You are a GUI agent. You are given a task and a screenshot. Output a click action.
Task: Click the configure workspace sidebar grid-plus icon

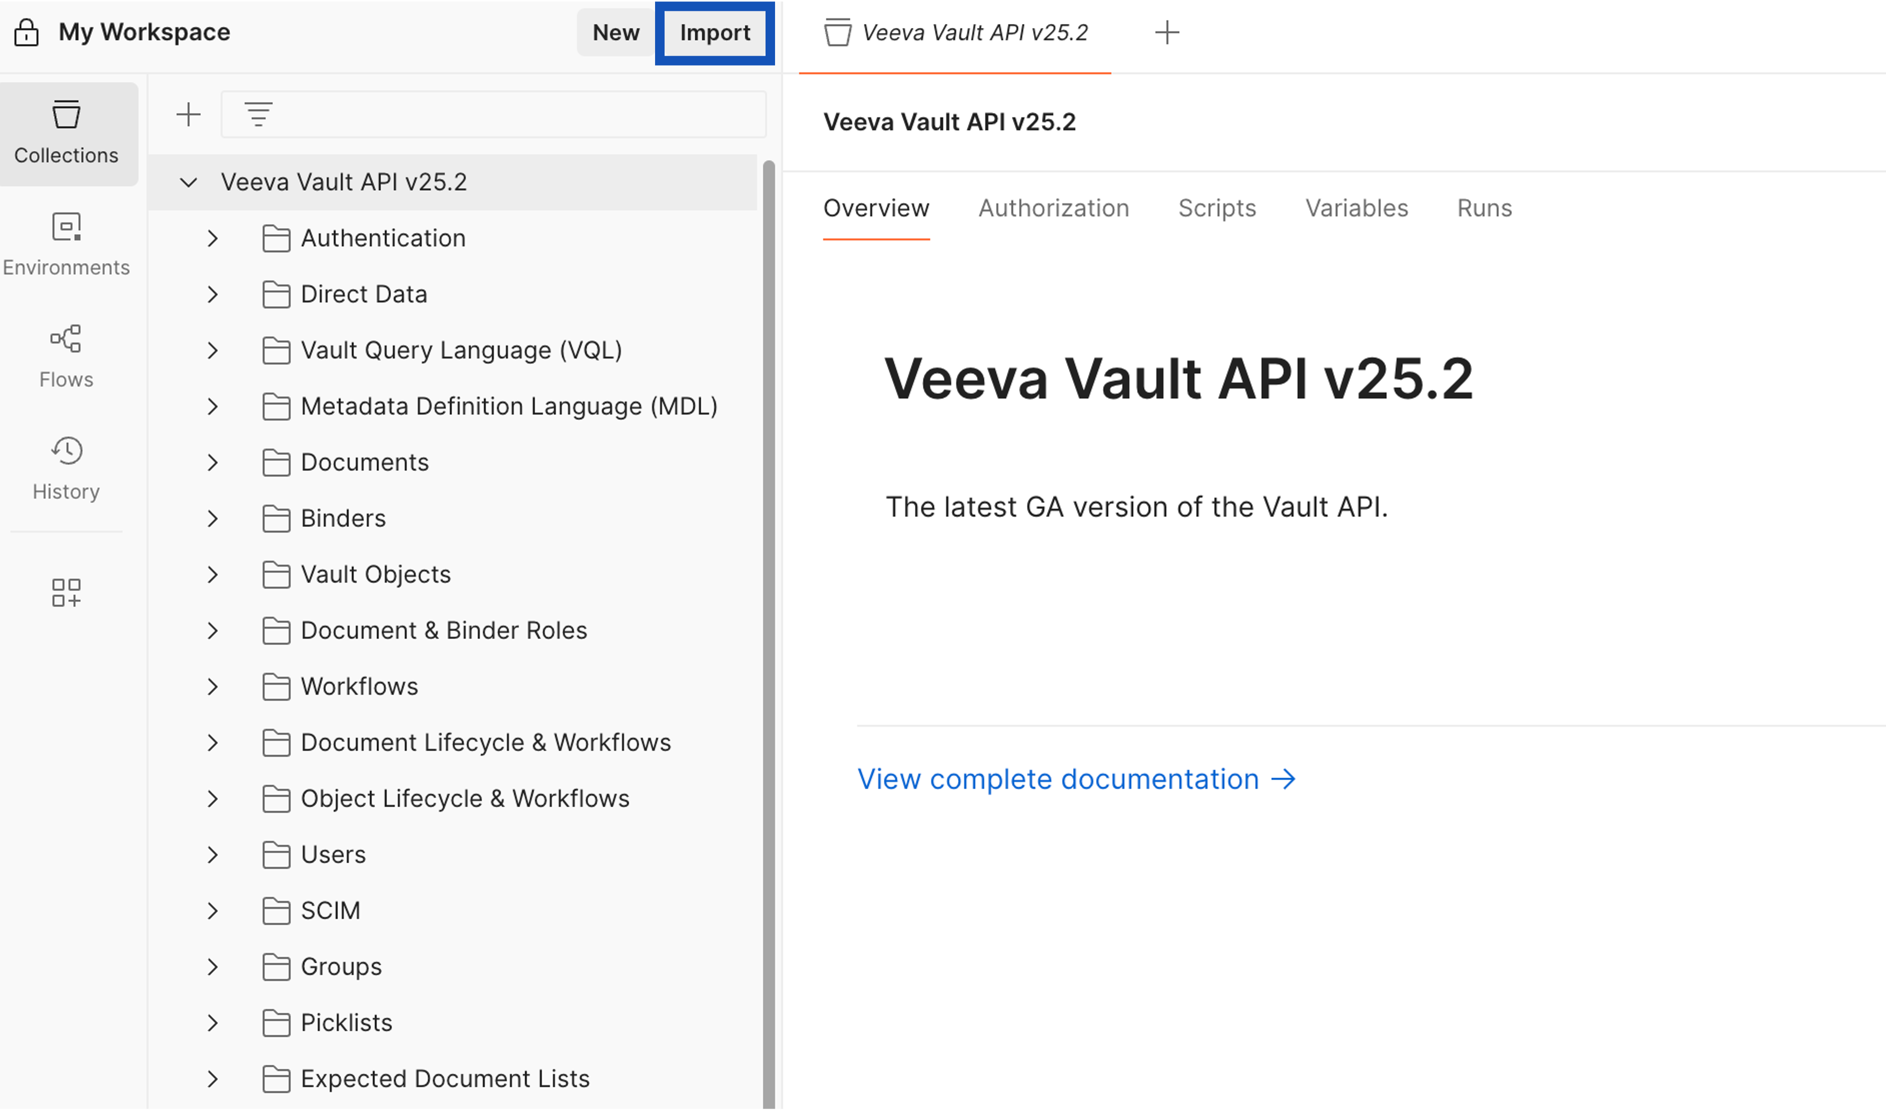coord(67,592)
